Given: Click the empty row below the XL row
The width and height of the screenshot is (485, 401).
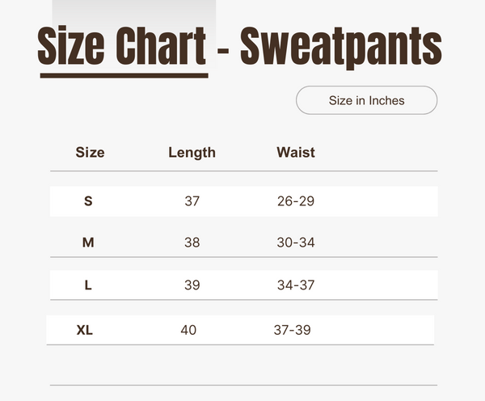Looking at the screenshot, I should pos(242,365).
